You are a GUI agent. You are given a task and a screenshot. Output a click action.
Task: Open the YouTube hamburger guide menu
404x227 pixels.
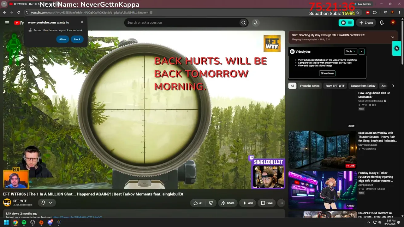(x=7, y=23)
